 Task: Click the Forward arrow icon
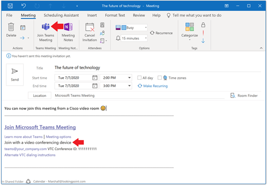22,38
